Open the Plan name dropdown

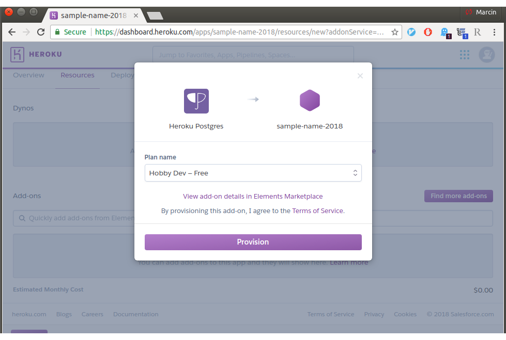(x=253, y=173)
